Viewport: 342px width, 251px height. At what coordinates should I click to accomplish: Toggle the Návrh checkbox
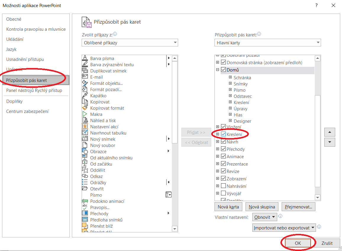[223, 142]
